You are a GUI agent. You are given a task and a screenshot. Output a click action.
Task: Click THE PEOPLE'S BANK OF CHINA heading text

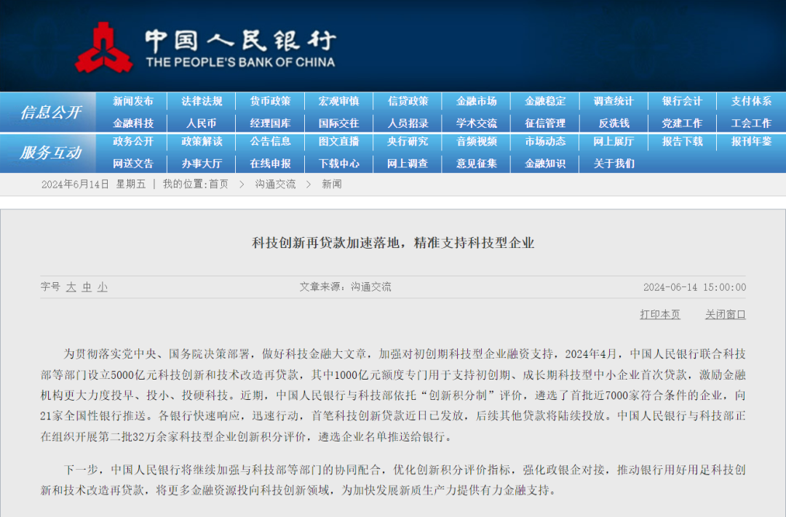(241, 62)
